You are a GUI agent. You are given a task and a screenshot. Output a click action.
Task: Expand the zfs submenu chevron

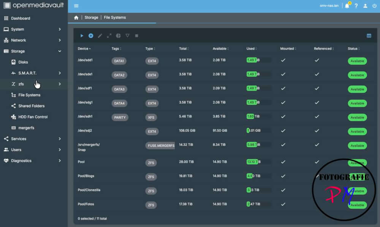[x=60, y=84]
